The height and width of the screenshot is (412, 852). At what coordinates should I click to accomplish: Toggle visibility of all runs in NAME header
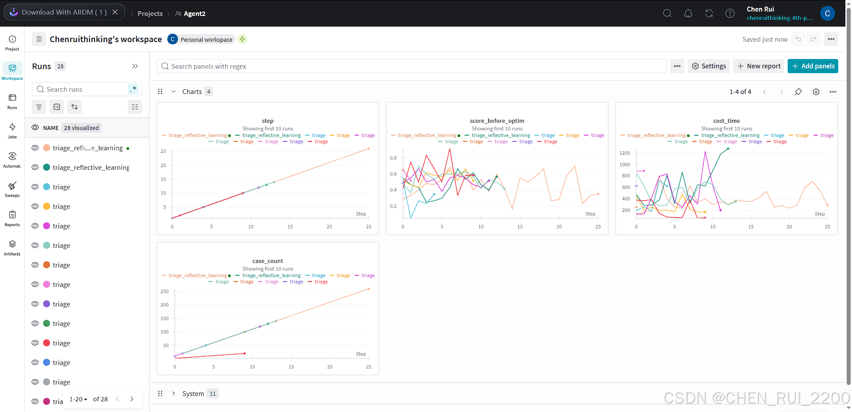[35, 128]
